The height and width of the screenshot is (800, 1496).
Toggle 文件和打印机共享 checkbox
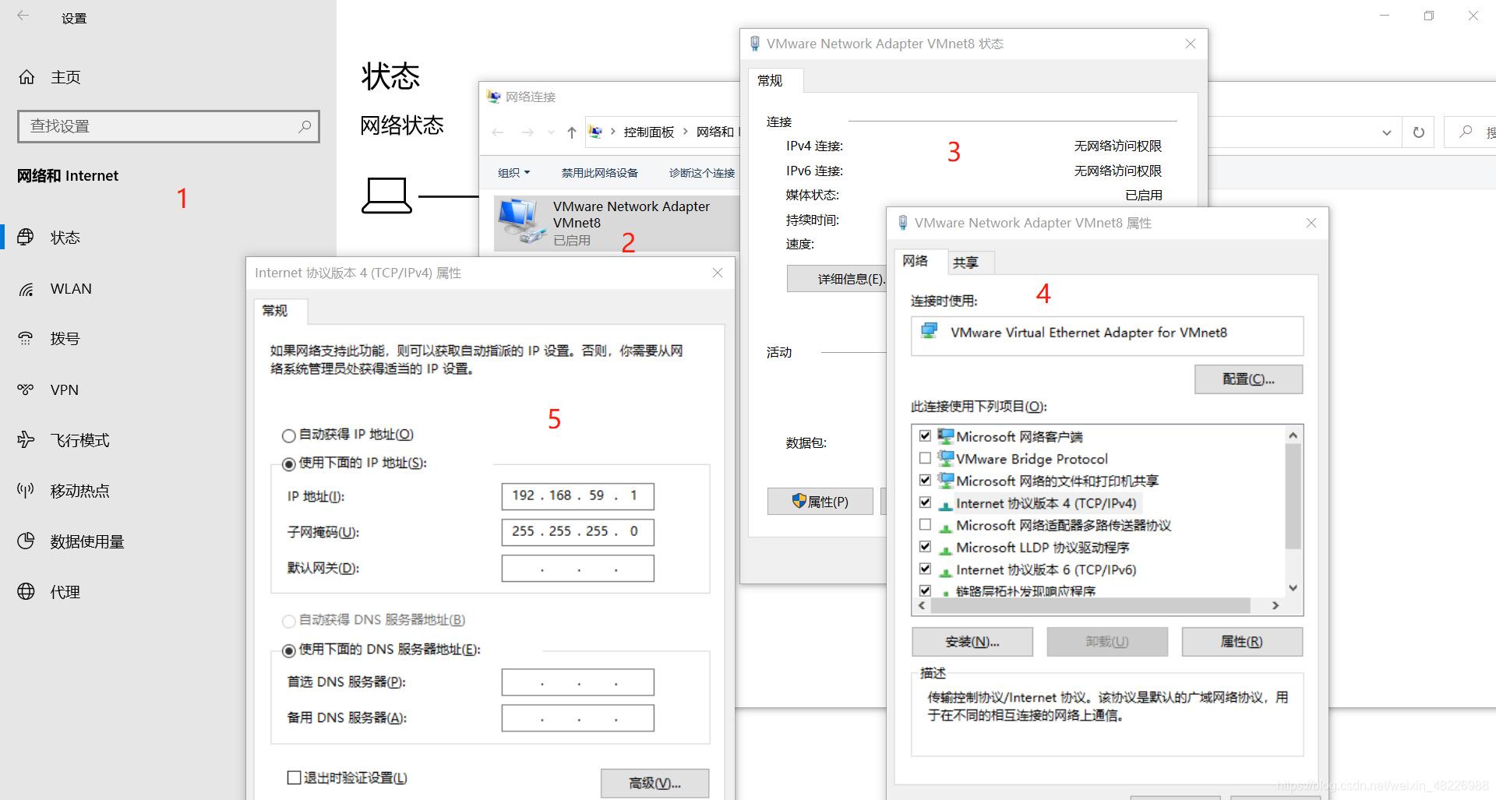[x=925, y=480]
